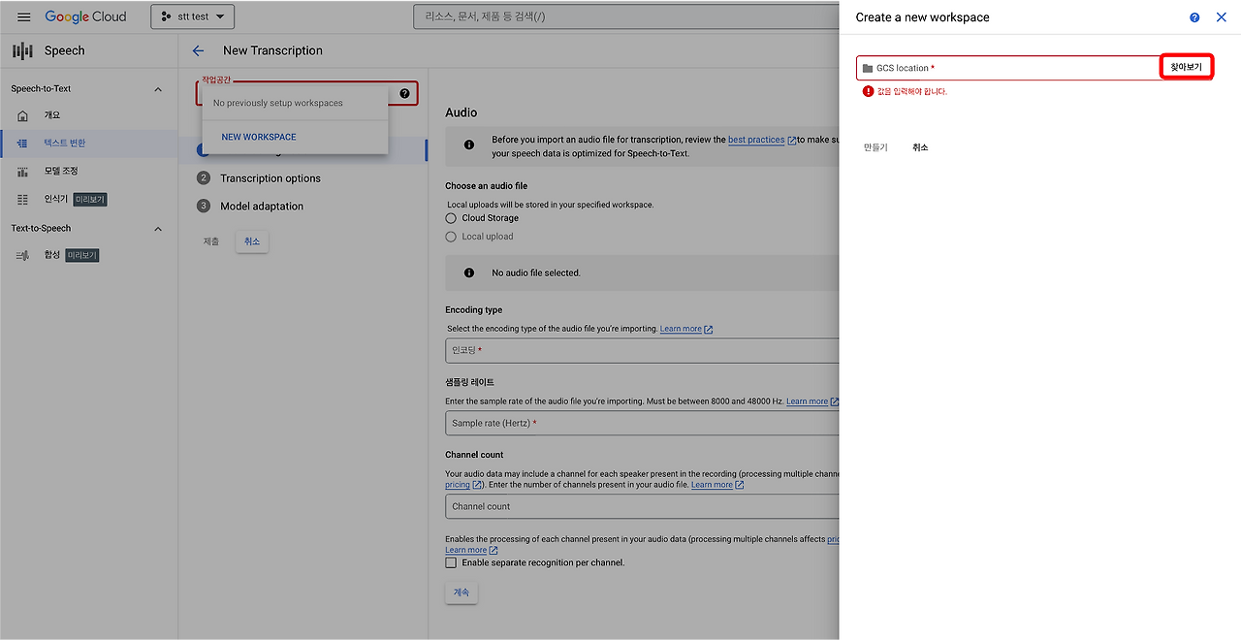Click the Sample rate (Hertz) input field
The image size is (1241, 640).
point(582,422)
